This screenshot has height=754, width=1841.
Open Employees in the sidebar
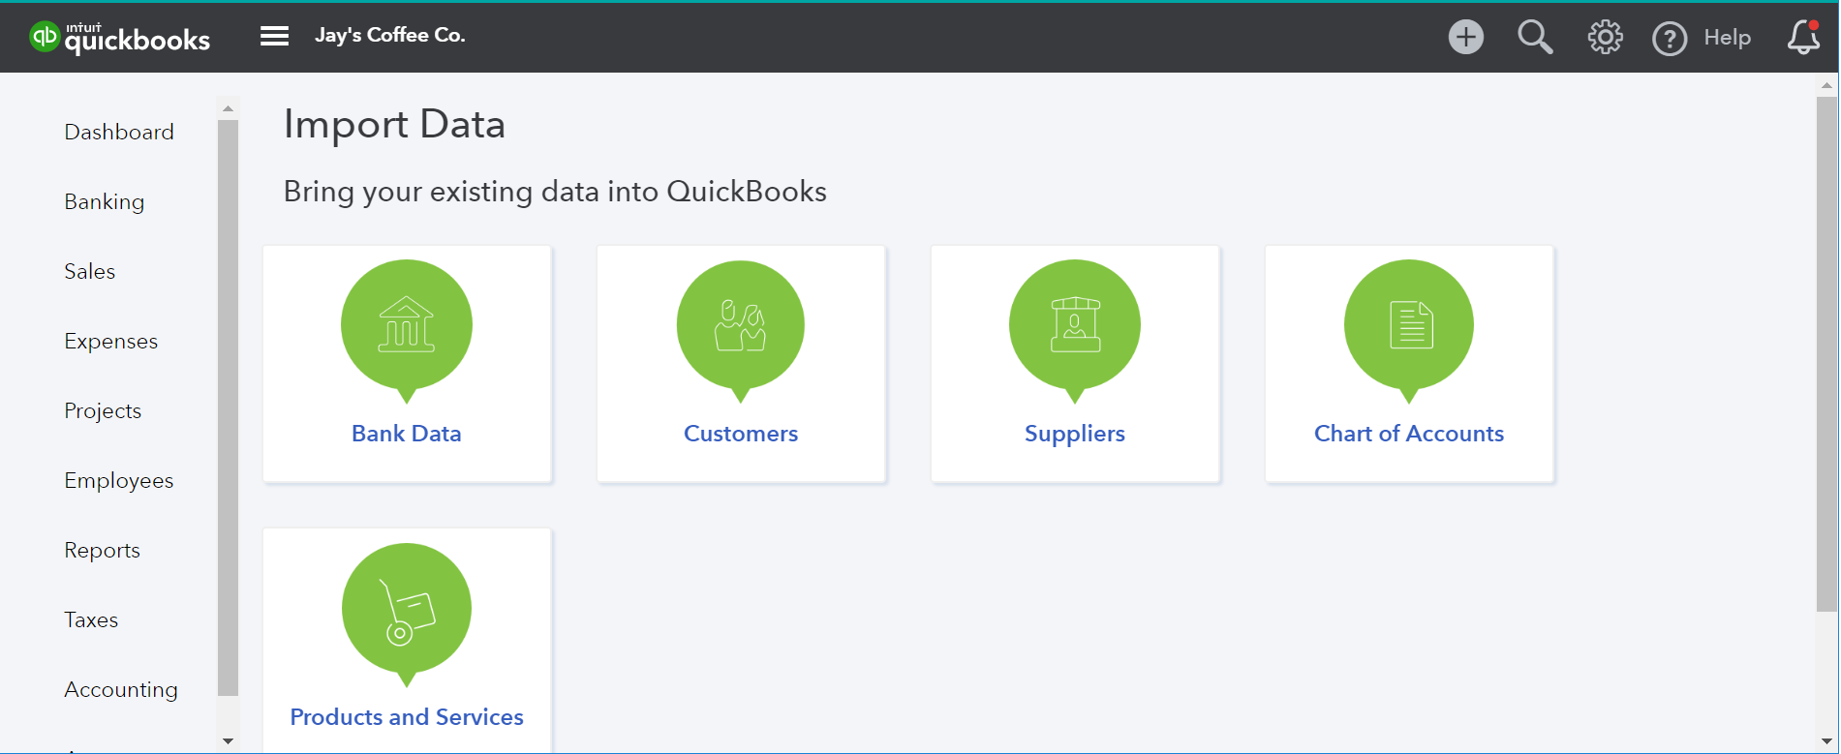point(119,480)
